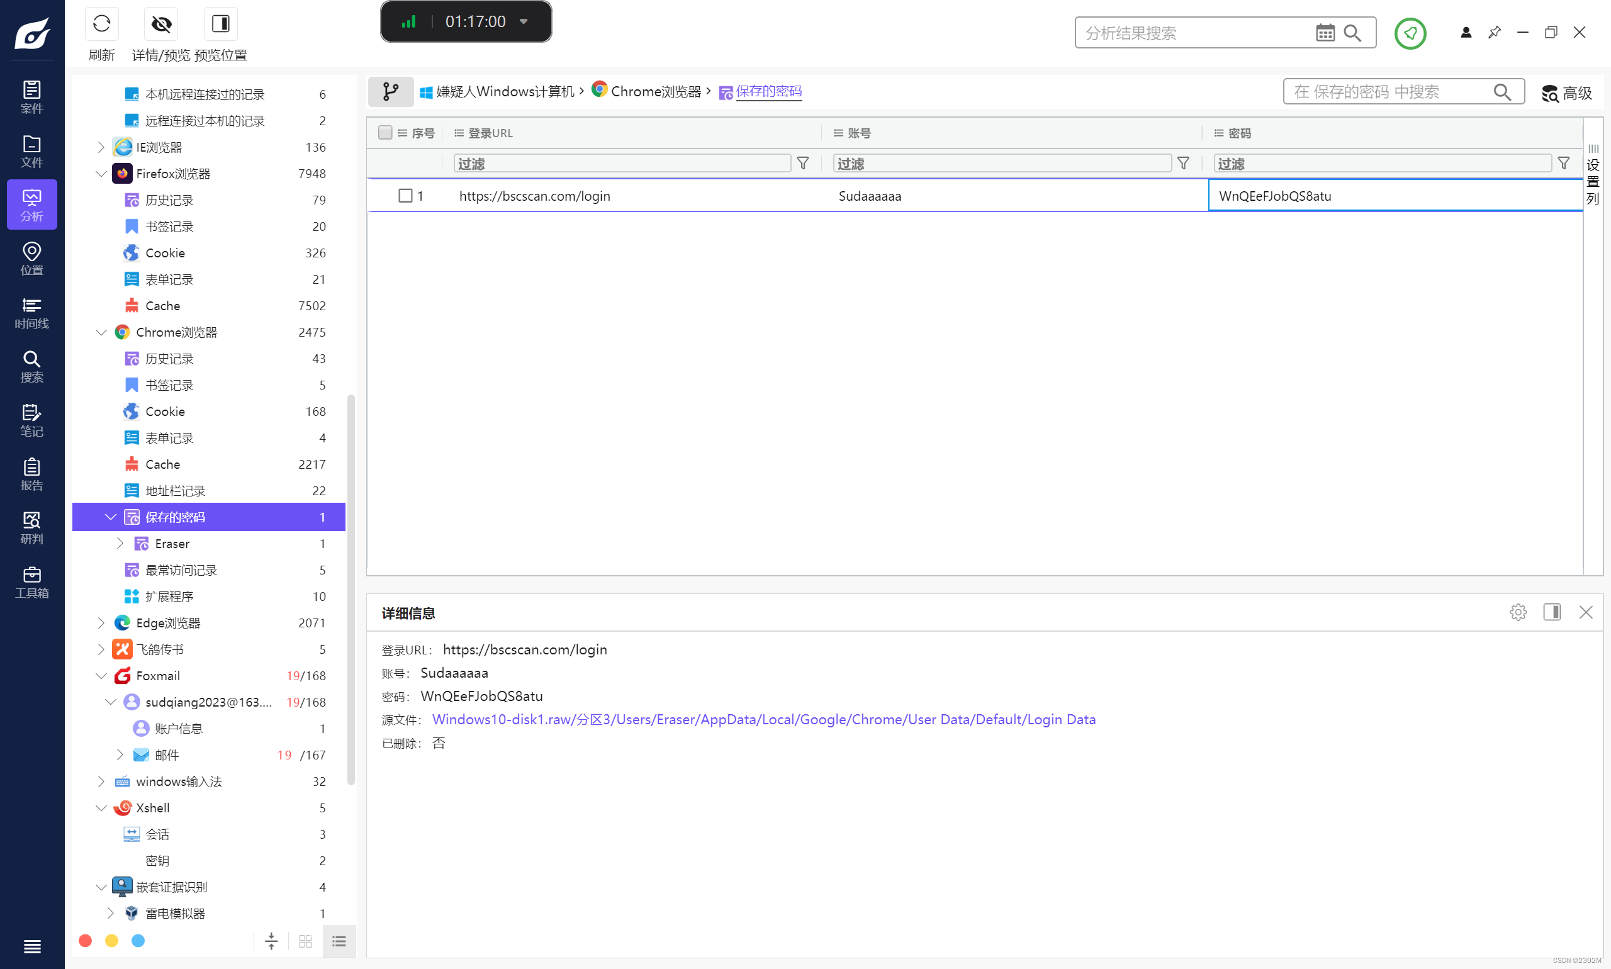1611x969 pixels.
Task: Open the Toolbox (工具箱) sidebar section
Action: 31,582
